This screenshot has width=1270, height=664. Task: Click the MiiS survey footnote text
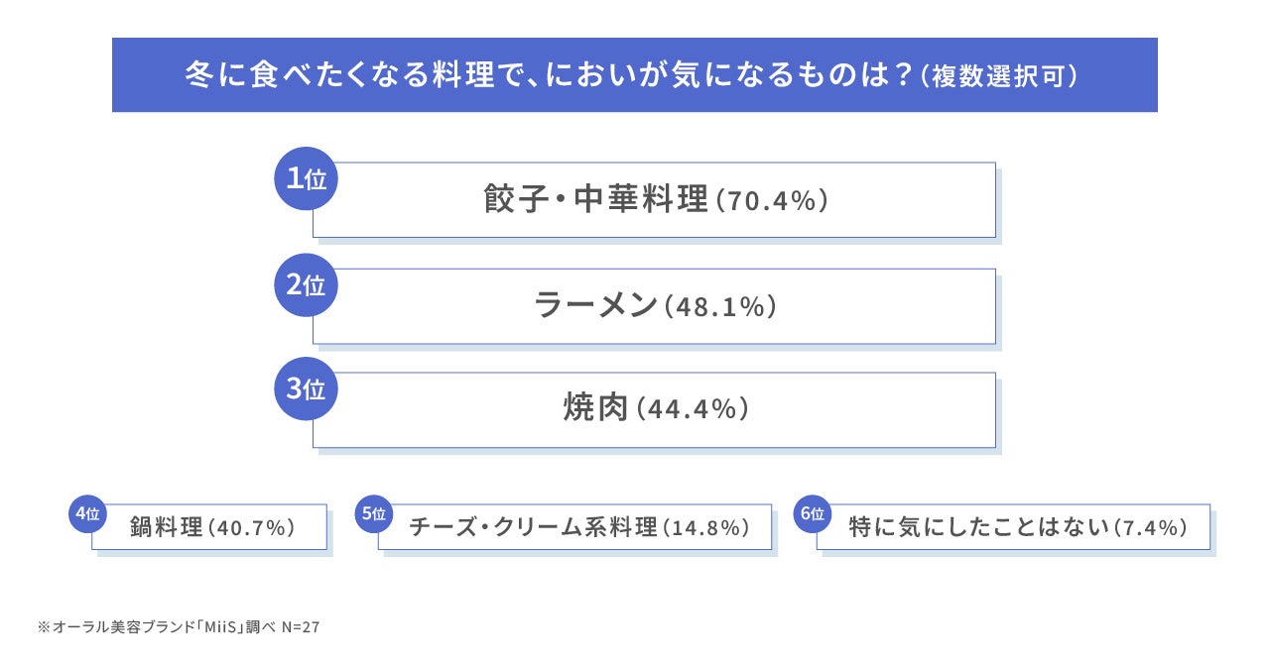[x=178, y=627]
